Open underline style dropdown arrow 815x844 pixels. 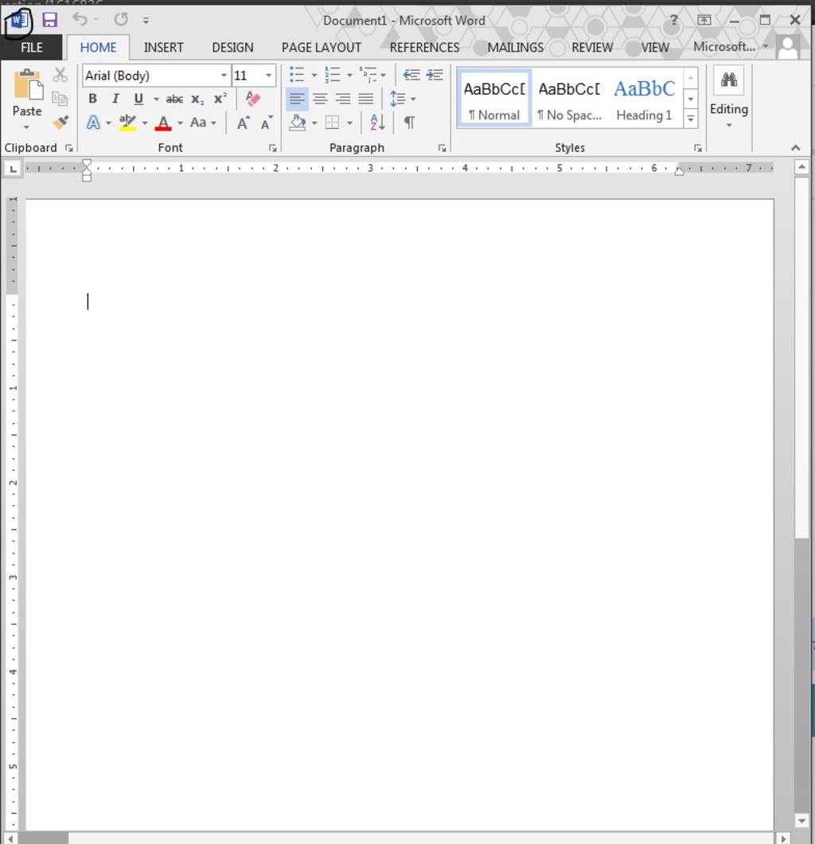[x=156, y=99]
